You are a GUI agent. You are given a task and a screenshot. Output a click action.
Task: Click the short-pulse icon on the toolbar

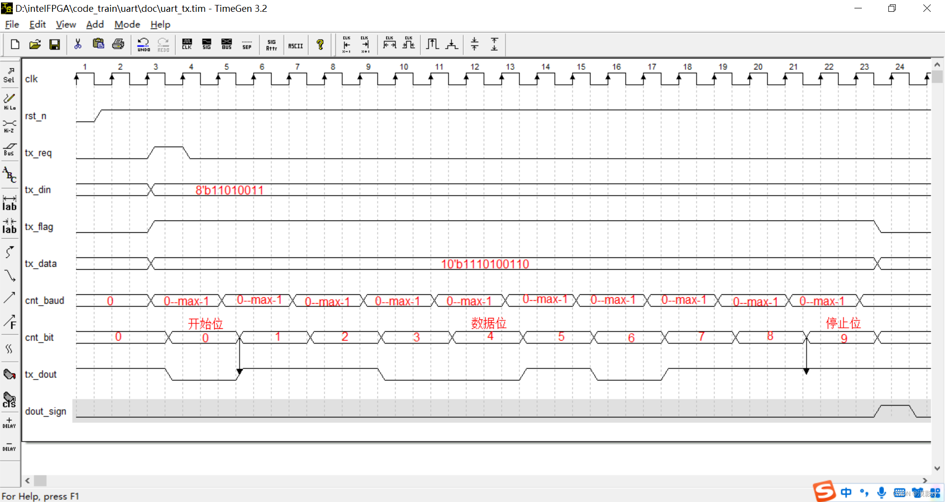pyautogui.click(x=451, y=44)
